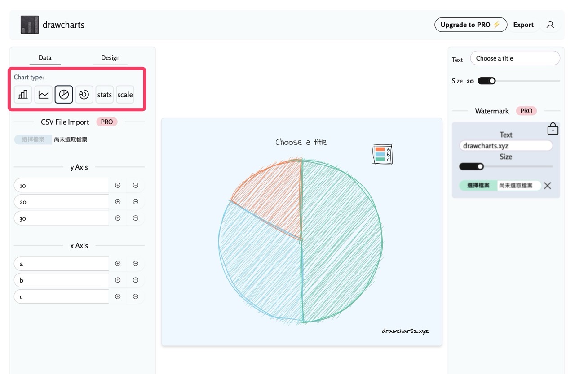
Task: Choose the scale chart type
Action: (125, 95)
